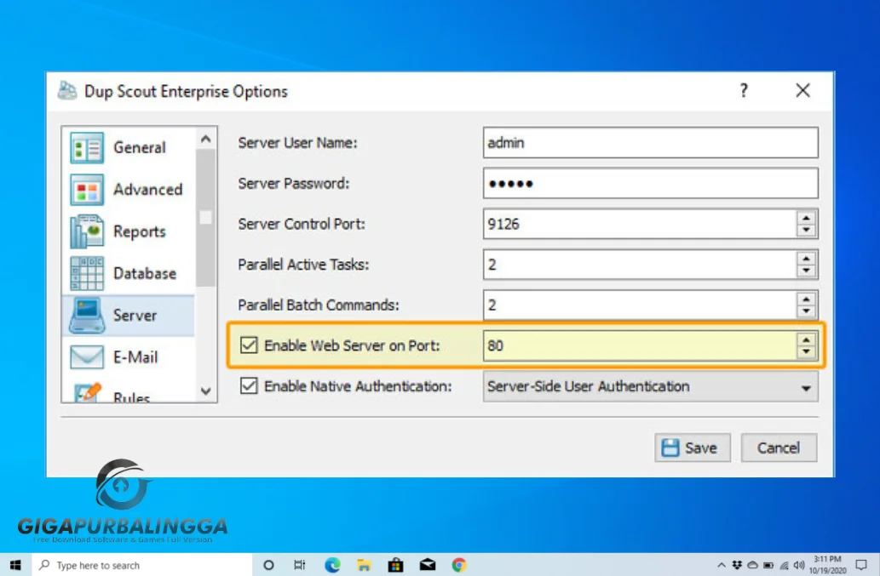880x576 pixels.
Task: Toggle Enable Web Server on Port checkbox
Action: pyautogui.click(x=249, y=345)
